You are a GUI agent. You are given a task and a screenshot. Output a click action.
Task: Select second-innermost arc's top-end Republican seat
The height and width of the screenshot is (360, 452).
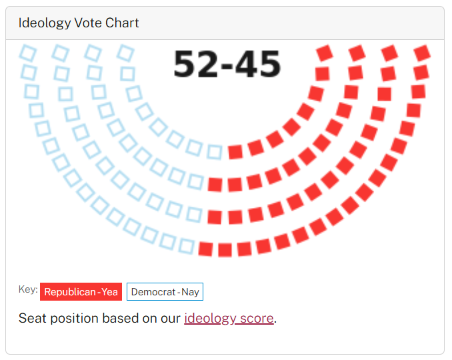[x=357, y=53]
